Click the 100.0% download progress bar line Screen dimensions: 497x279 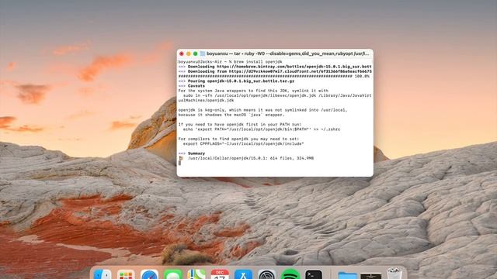click(x=274, y=77)
